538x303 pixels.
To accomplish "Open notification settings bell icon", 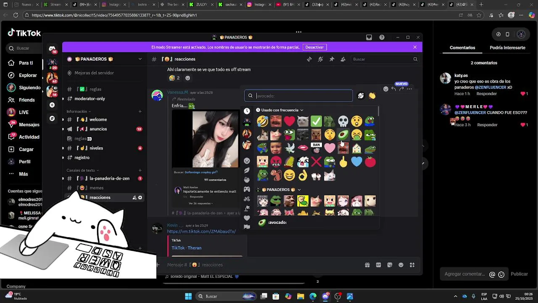I will (320, 59).
